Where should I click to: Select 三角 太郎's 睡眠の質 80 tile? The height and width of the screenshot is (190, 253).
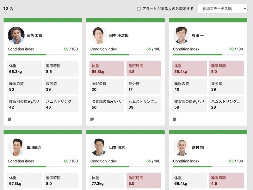pyautogui.click(x=24, y=86)
